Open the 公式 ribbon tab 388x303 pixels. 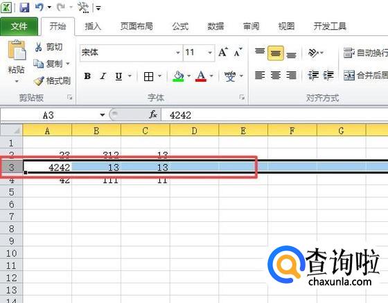coord(180,26)
